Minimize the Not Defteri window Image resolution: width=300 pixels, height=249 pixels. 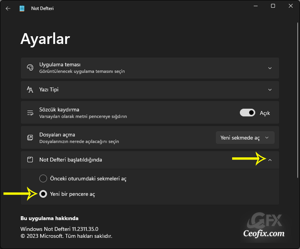[256, 6]
